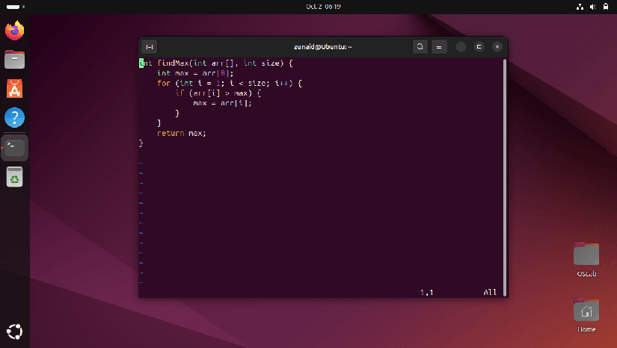Select the Terminal icon in dock
617x348 pixels.
(x=14, y=148)
